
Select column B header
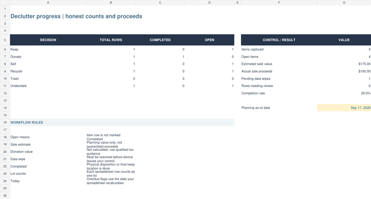111,2
